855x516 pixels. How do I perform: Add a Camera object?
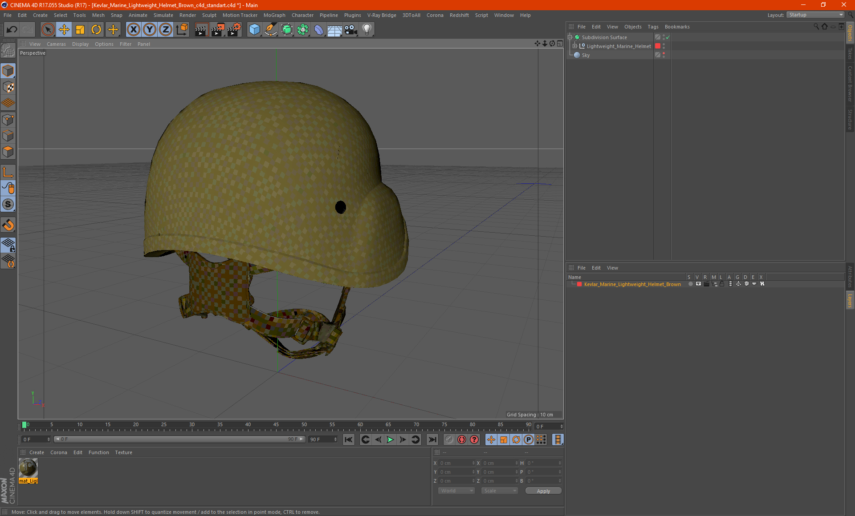coord(350,29)
